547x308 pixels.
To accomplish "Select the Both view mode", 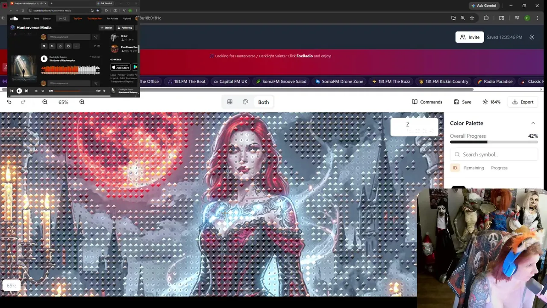I will [x=263, y=102].
